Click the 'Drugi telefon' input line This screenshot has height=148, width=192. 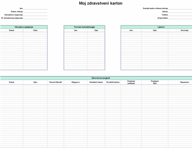click(x=180, y=18)
